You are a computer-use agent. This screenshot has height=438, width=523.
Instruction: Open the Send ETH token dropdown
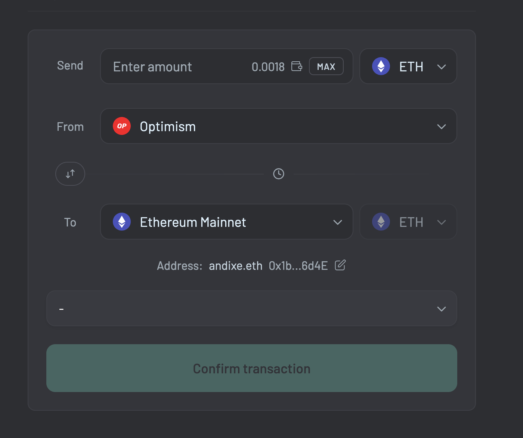pyautogui.click(x=408, y=67)
